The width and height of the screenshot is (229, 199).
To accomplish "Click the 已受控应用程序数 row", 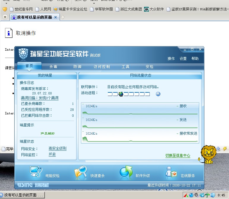I will click(47, 110).
